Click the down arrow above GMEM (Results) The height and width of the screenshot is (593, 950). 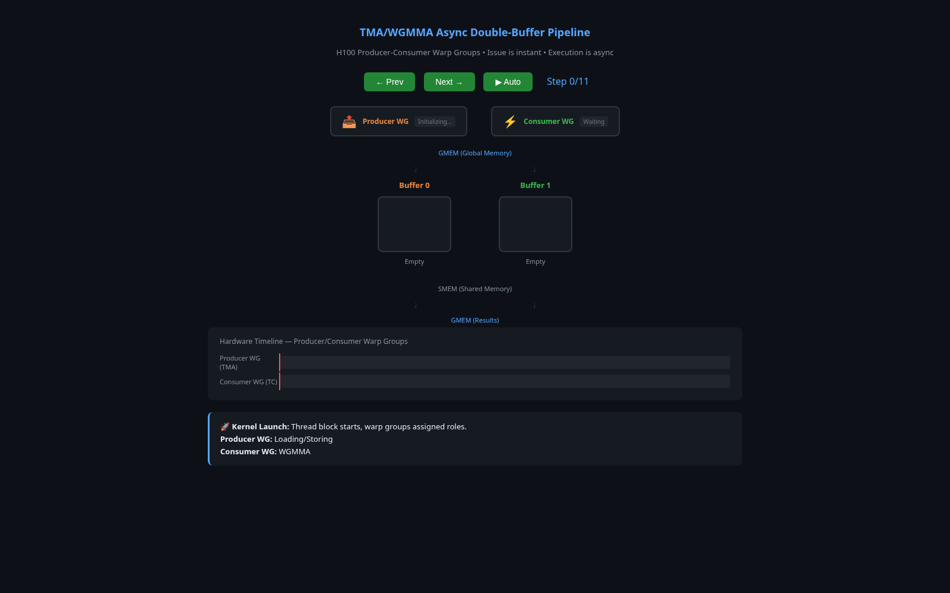click(416, 305)
